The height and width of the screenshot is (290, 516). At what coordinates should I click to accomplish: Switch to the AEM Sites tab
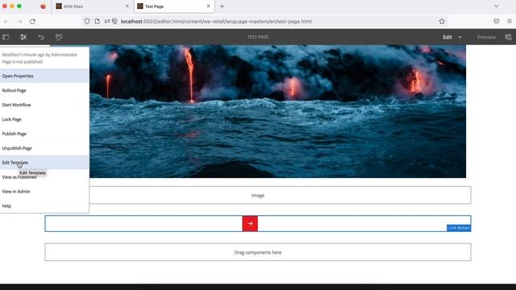92,6
